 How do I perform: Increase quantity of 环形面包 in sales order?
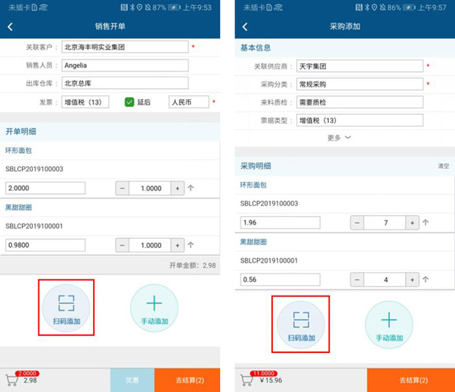tap(177, 188)
